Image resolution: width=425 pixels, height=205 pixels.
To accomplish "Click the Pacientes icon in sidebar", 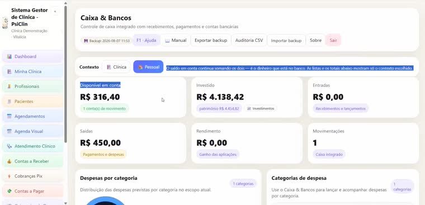I will click(10, 102).
